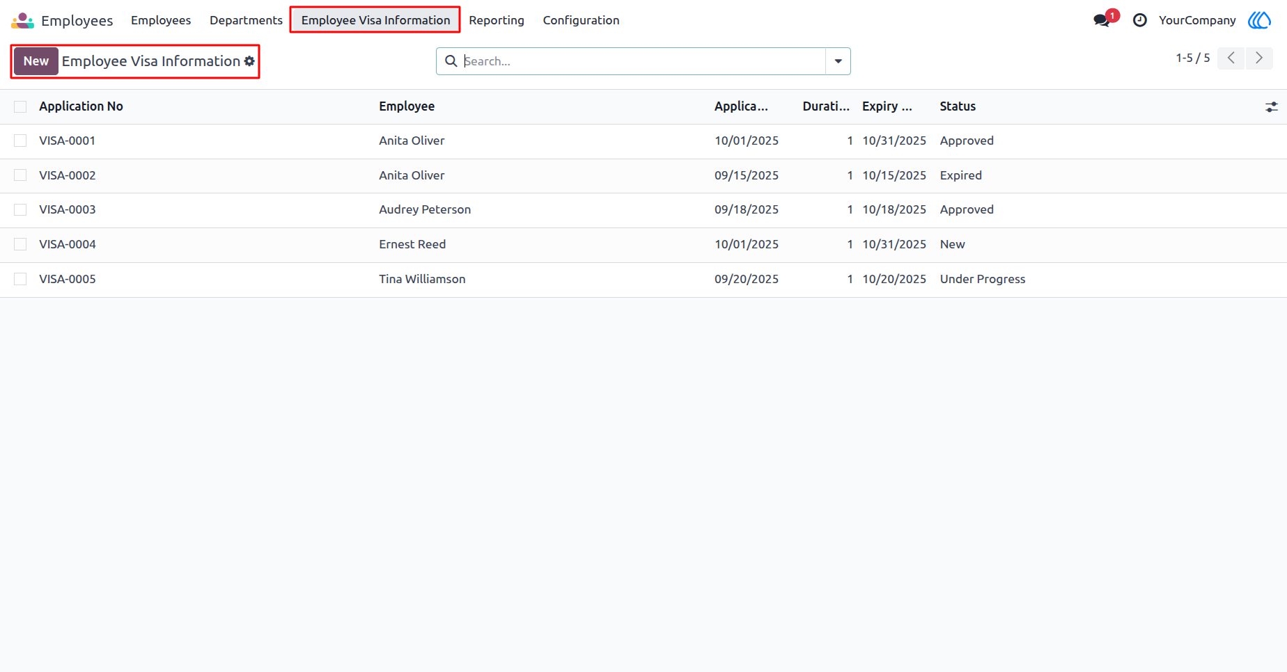
Task: Open the activities clock icon
Action: (1140, 20)
